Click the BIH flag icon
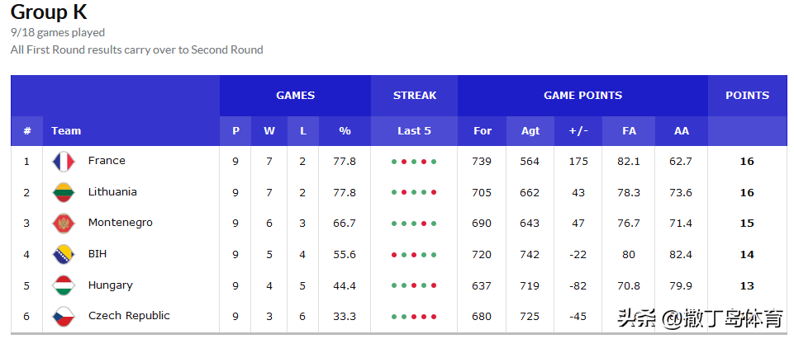The image size is (794, 339). coord(64,254)
